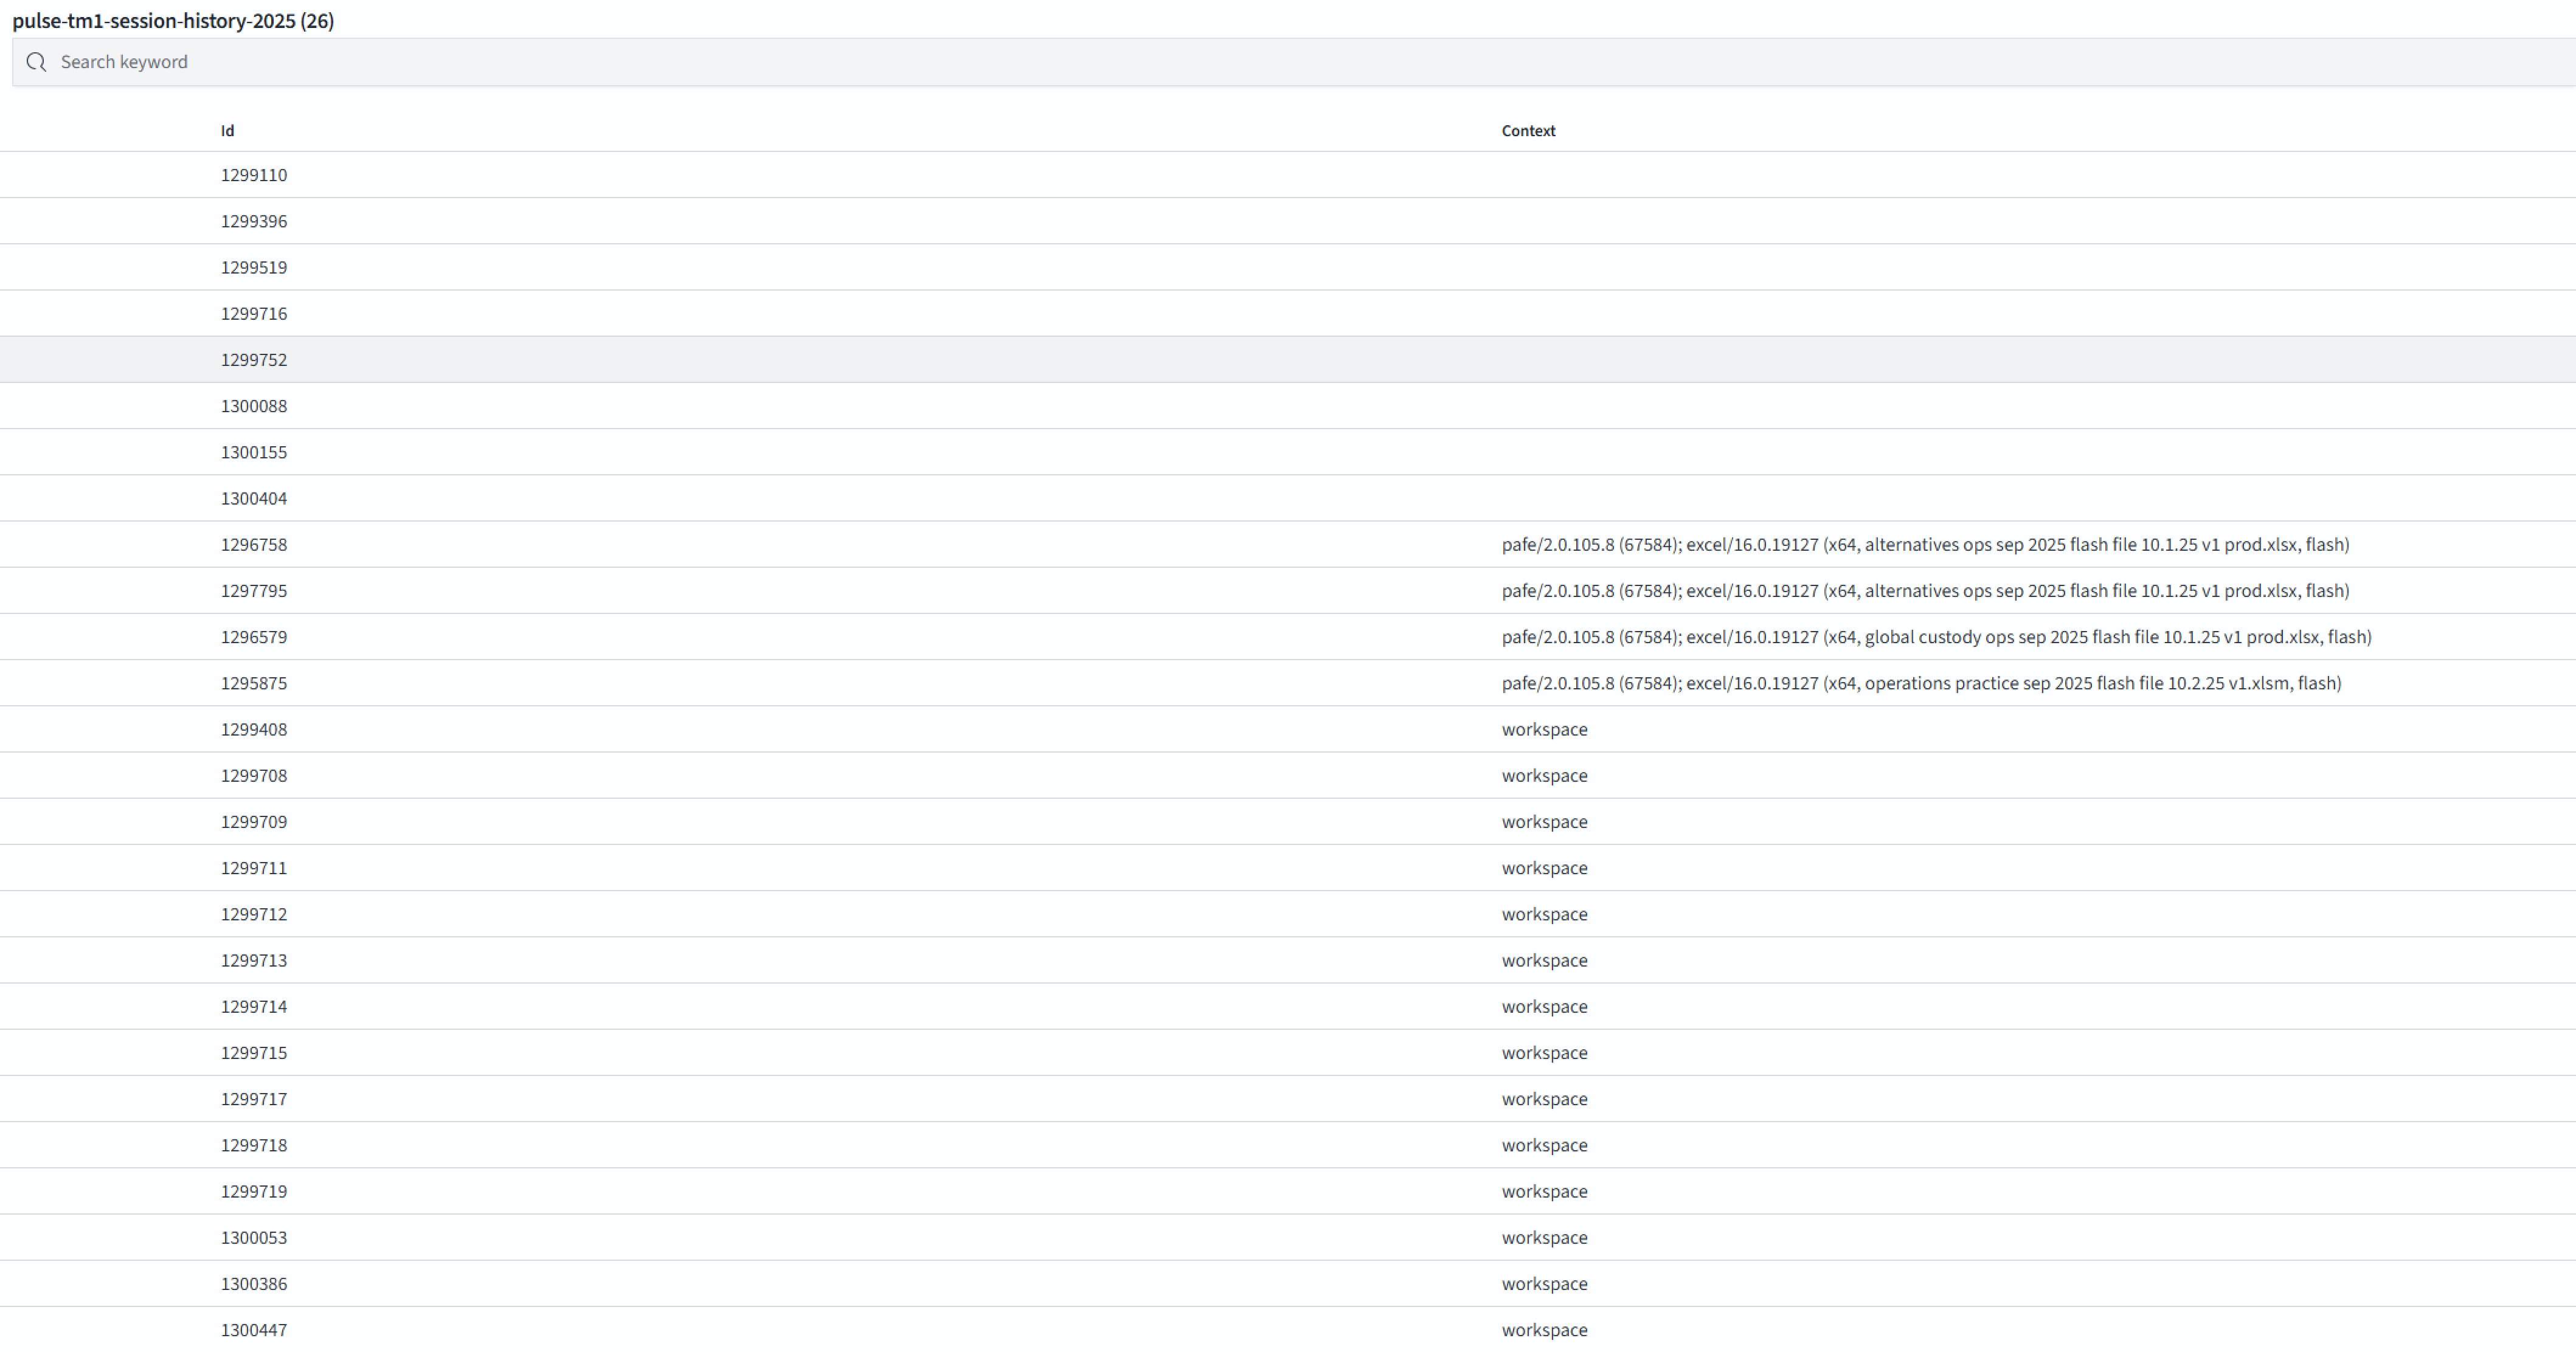2576x1352 pixels.
Task: Select workspace row with Id 1300053
Action: (x=254, y=1237)
